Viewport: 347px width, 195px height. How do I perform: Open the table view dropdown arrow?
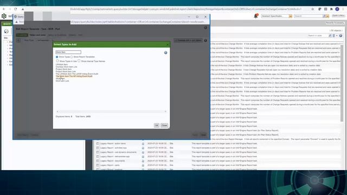(337, 36)
